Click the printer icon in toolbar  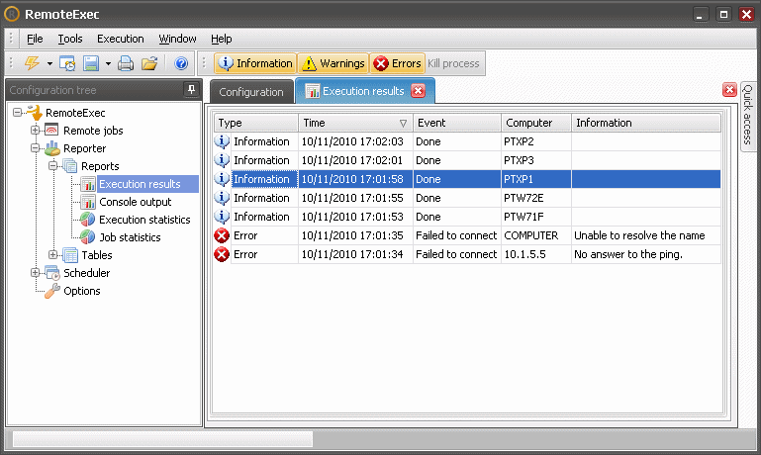(x=126, y=63)
